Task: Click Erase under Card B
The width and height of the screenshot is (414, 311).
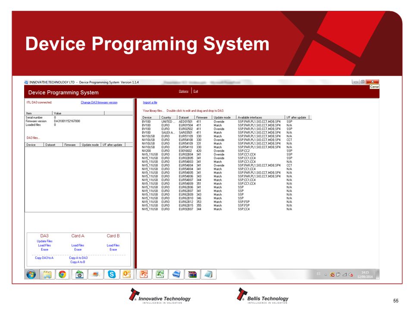Action: [113, 250]
